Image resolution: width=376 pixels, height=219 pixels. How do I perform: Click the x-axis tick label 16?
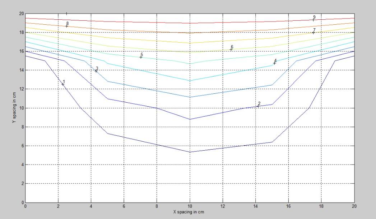point(288,206)
